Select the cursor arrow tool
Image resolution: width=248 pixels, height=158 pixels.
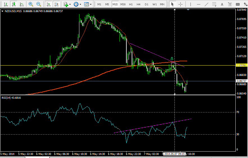(173, 4)
